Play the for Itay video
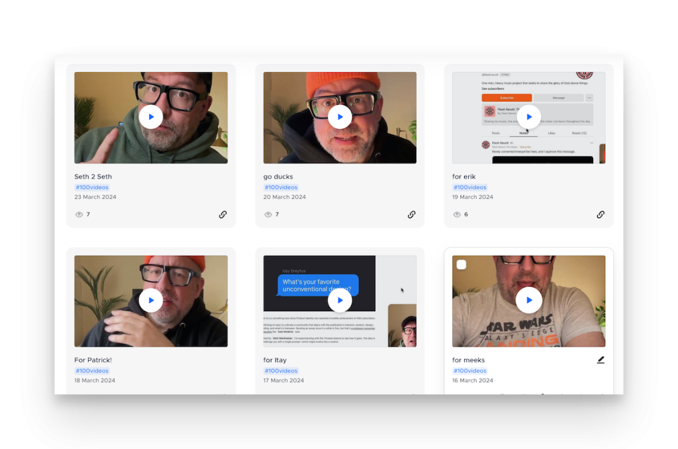The height and width of the screenshot is (449, 678). pos(340,300)
